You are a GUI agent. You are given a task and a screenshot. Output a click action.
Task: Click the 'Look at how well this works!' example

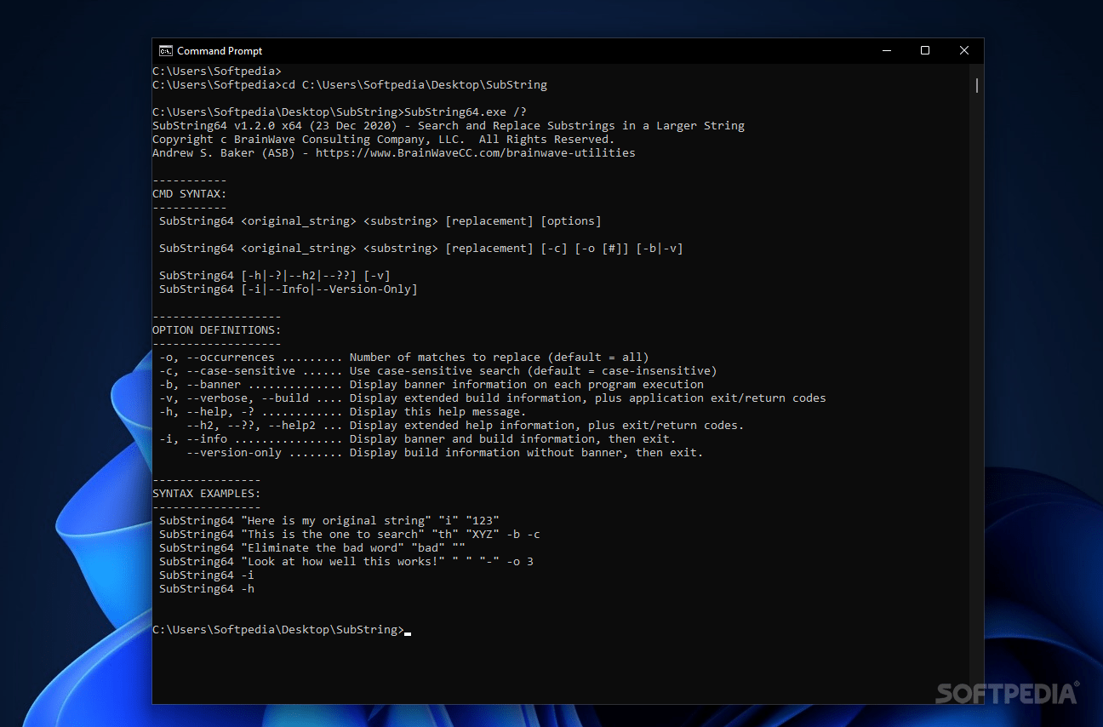tap(346, 562)
